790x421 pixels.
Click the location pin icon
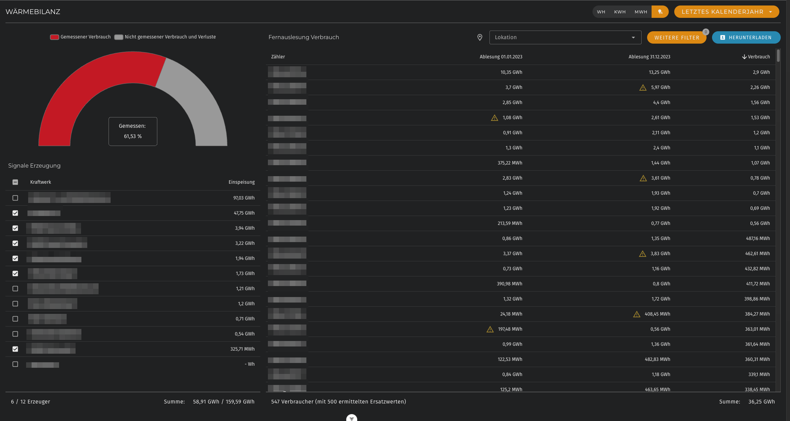480,37
